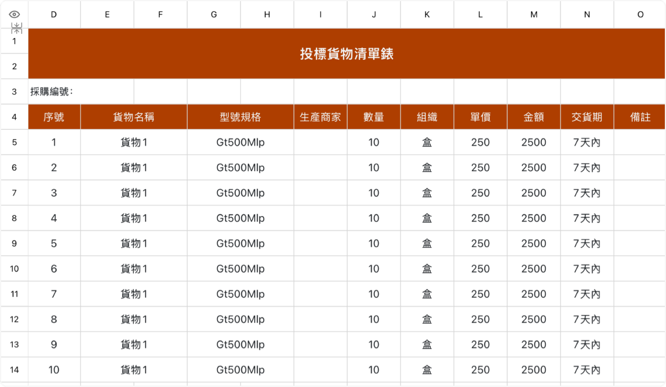Click the title cell 投標貨物清單錶

[346, 54]
